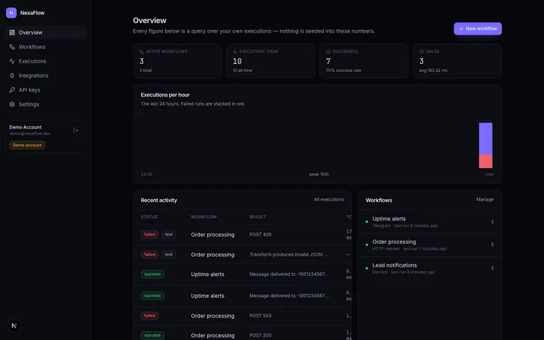Click 'POST 405' result text
544x340 pixels.
point(260,235)
